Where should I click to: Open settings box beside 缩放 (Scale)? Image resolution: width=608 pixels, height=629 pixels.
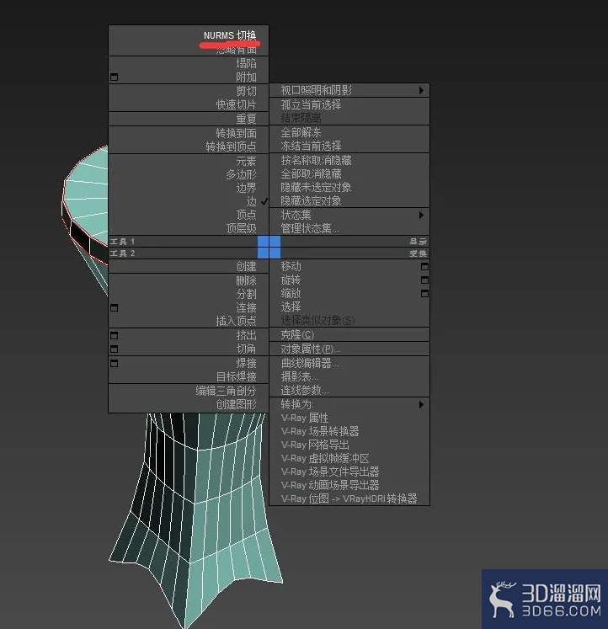(x=424, y=294)
